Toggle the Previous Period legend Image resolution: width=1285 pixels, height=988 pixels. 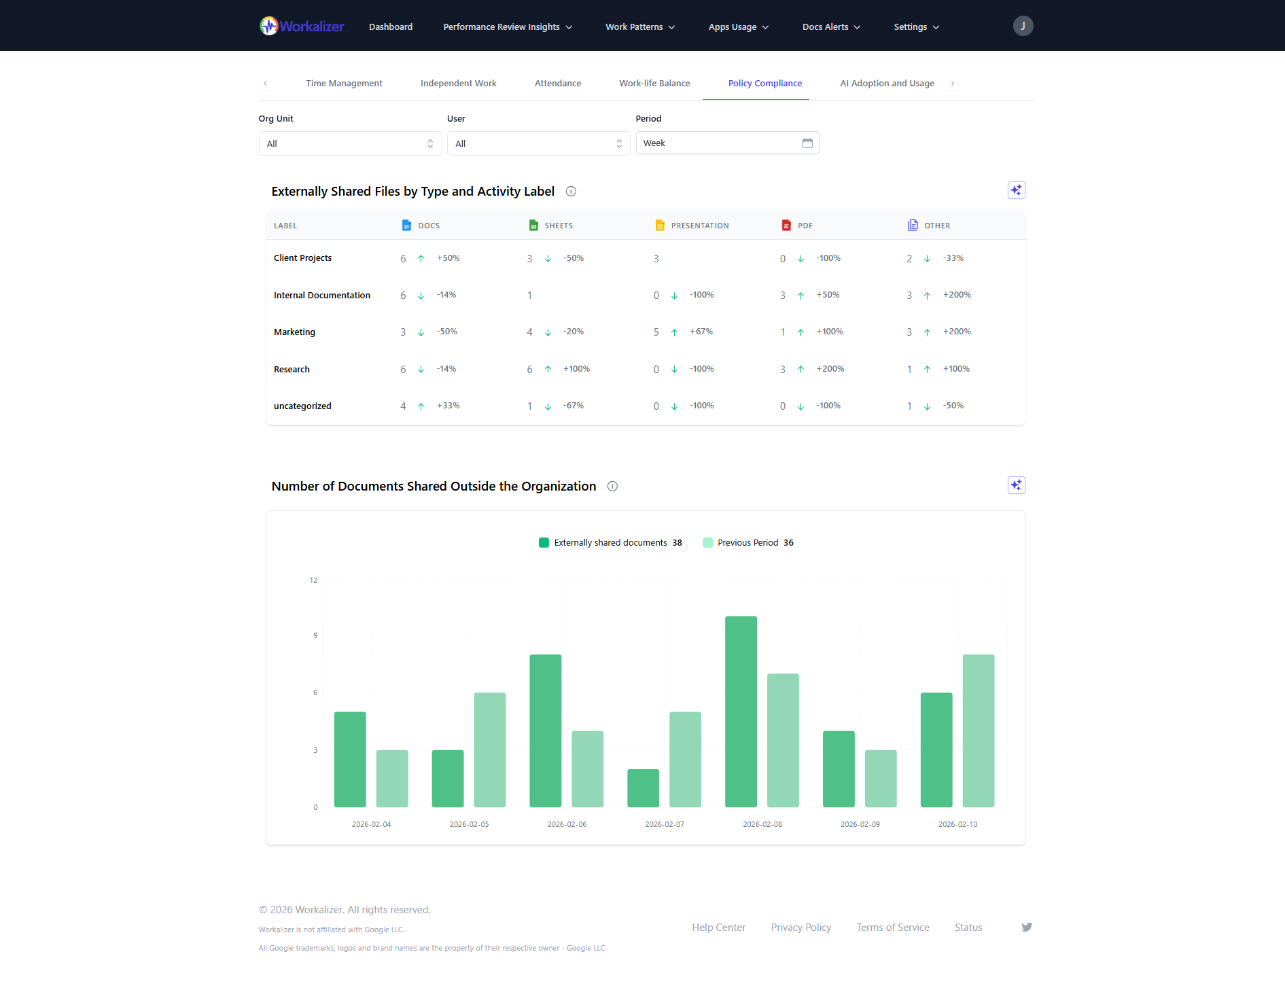coord(747,542)
